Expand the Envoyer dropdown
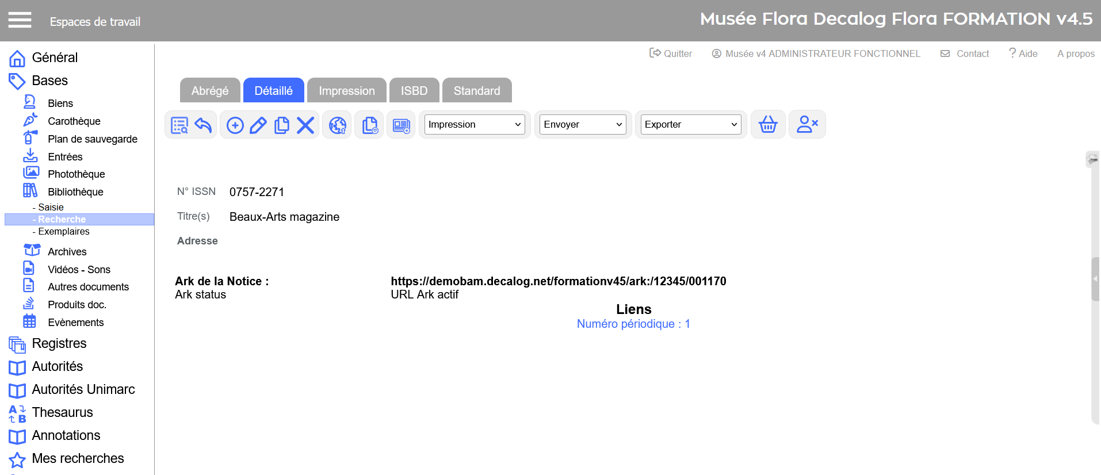The image size is (1101, 475). pyautogui.click(x=583, y=124)
